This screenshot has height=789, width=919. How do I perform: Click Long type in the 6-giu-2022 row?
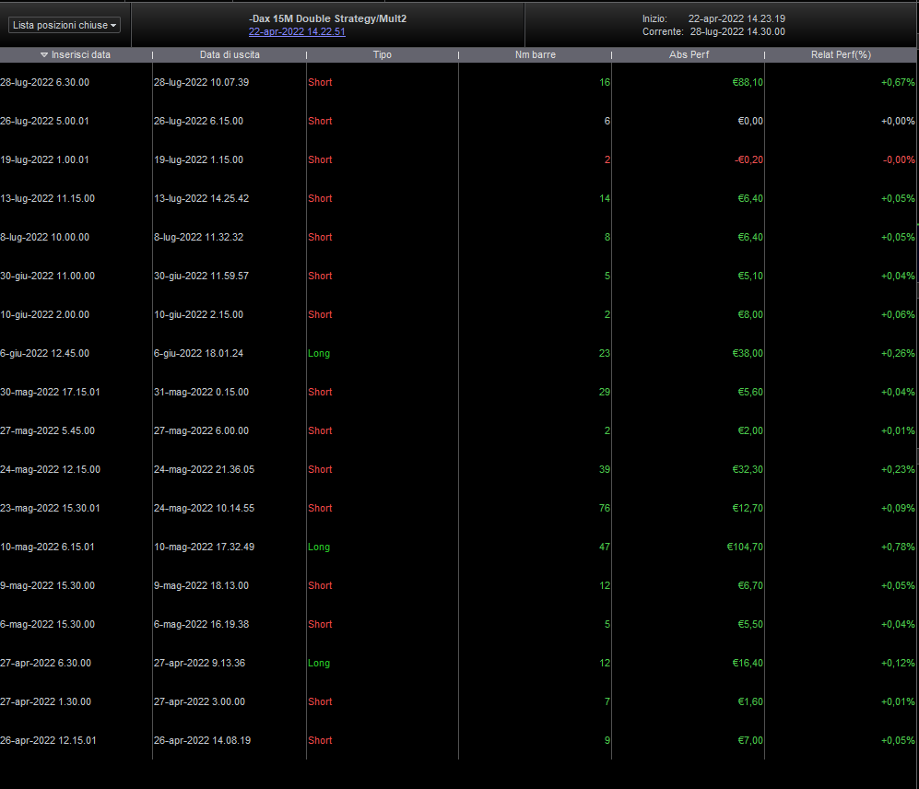[x=319, y=353]
